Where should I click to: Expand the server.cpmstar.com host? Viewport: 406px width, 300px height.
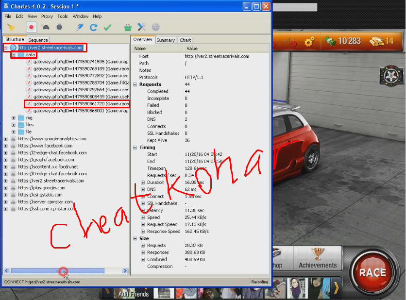click(5, 201)
